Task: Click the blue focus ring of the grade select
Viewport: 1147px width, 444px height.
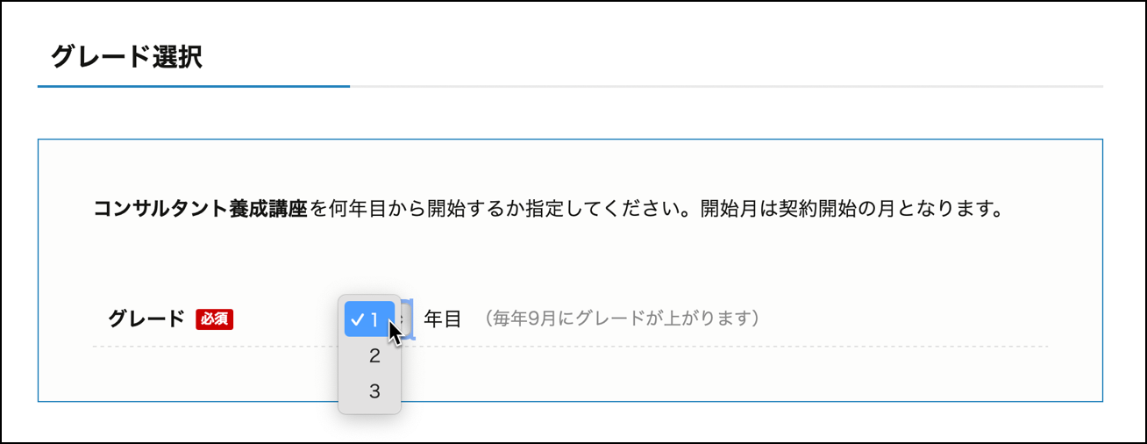Action: (413, 319)
